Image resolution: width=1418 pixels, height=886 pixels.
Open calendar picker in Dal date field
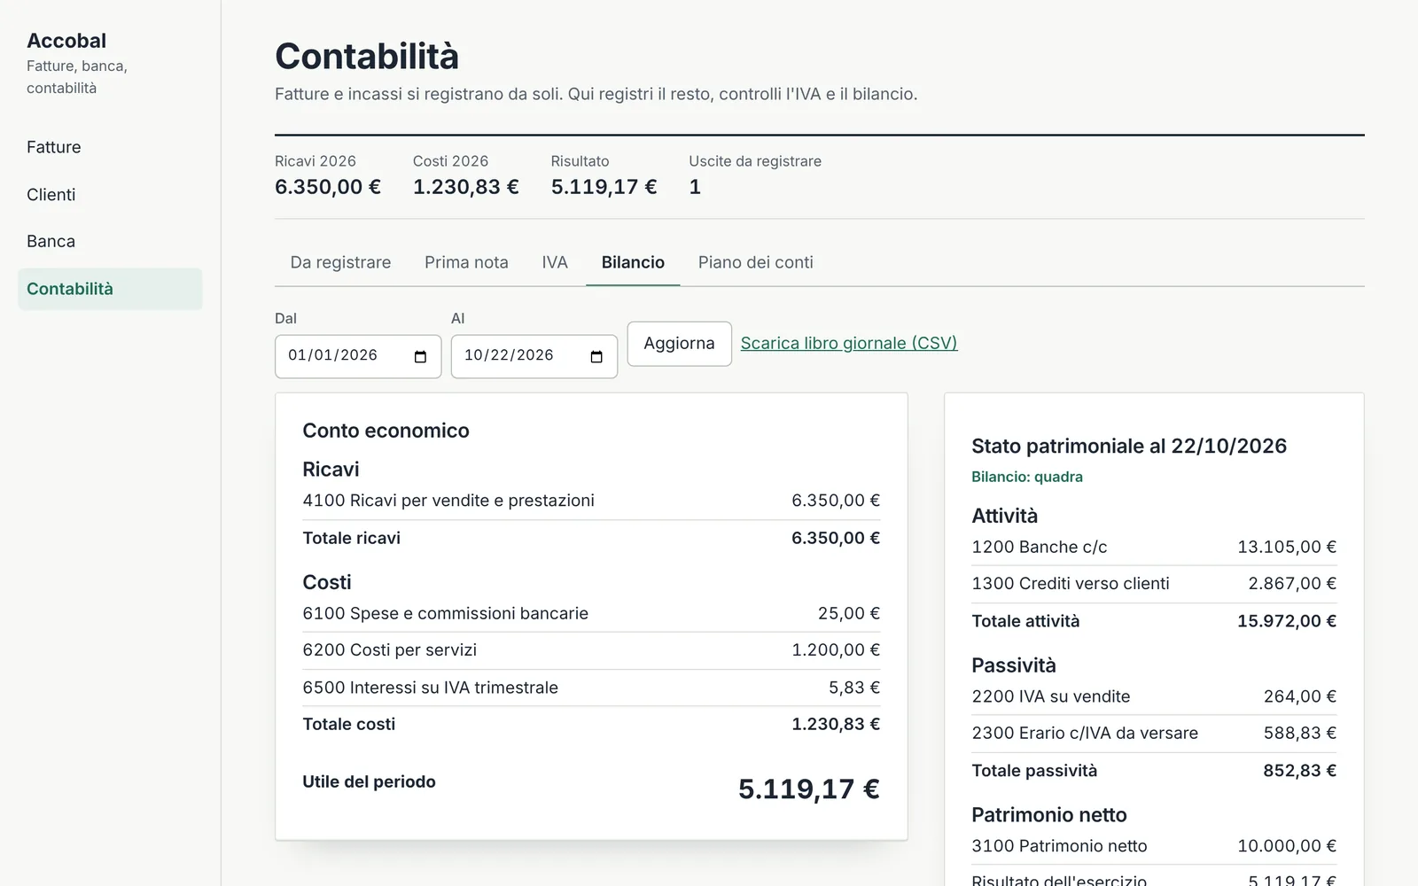420,356
